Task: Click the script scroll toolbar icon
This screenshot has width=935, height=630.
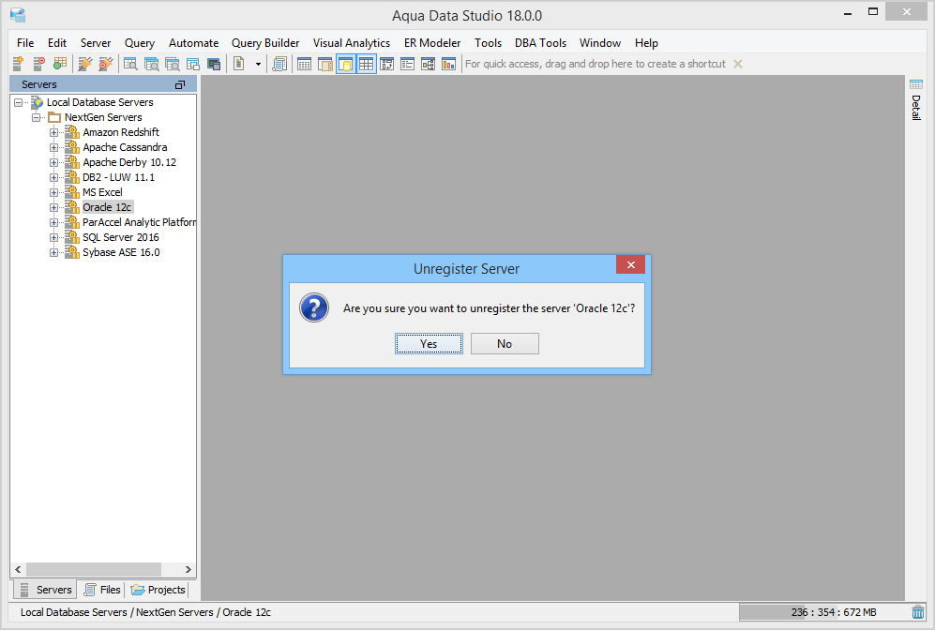Action: pos(279,64)
